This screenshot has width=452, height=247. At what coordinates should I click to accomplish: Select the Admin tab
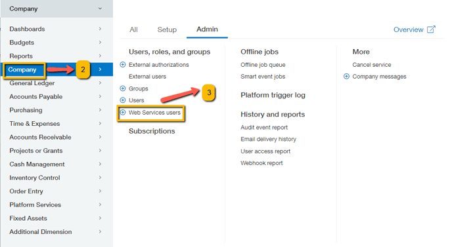207,29
